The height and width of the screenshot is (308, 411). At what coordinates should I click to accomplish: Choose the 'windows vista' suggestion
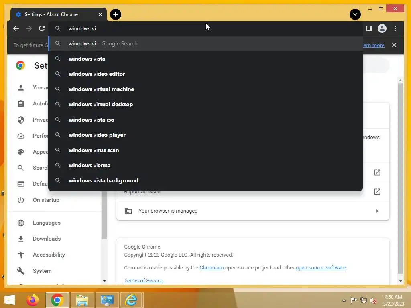205,59
